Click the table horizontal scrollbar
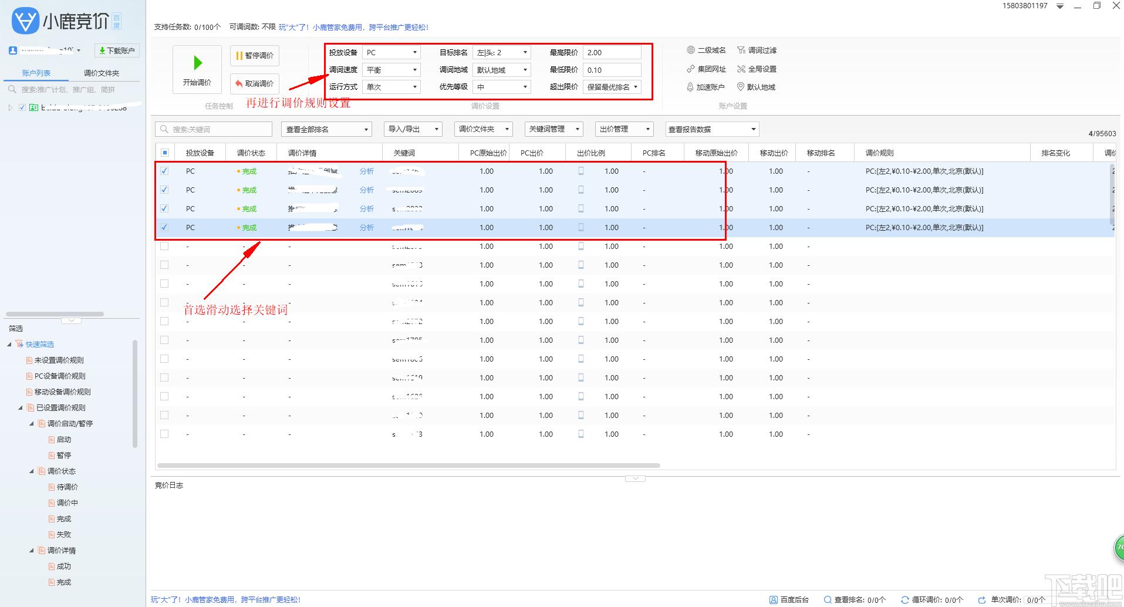 (409, 466)
